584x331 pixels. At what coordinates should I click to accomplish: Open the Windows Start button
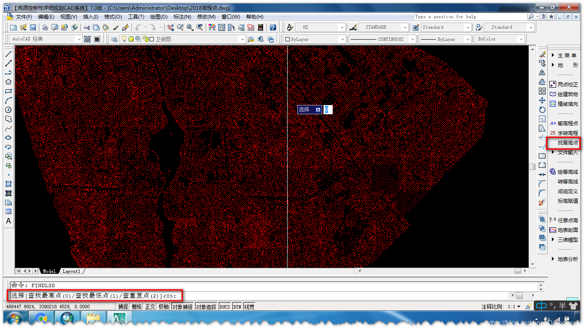coord(15,318)
